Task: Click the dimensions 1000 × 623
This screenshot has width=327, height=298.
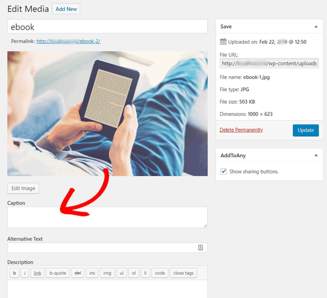Action: [x=260, y=114]
